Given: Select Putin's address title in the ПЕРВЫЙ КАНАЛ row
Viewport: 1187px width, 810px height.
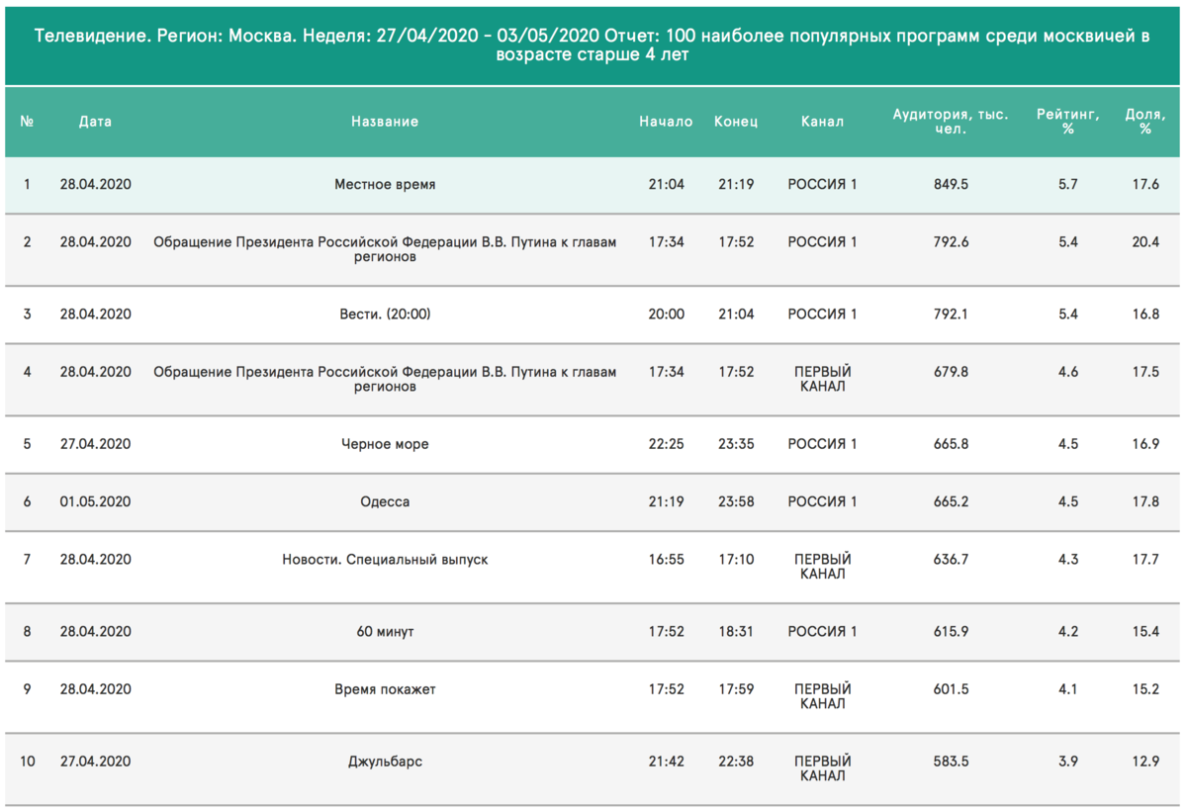Looking at the screenshot, I should tap(385, 379).
